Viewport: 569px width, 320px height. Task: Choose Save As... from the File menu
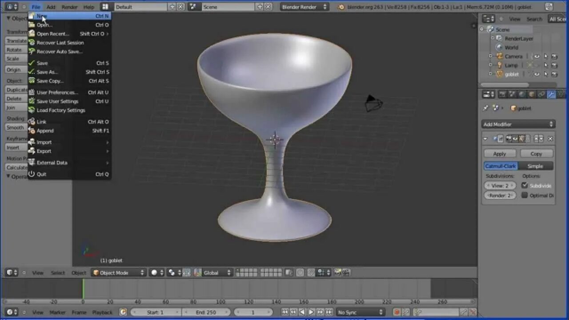pyautogui.click(x=69, y=72)
